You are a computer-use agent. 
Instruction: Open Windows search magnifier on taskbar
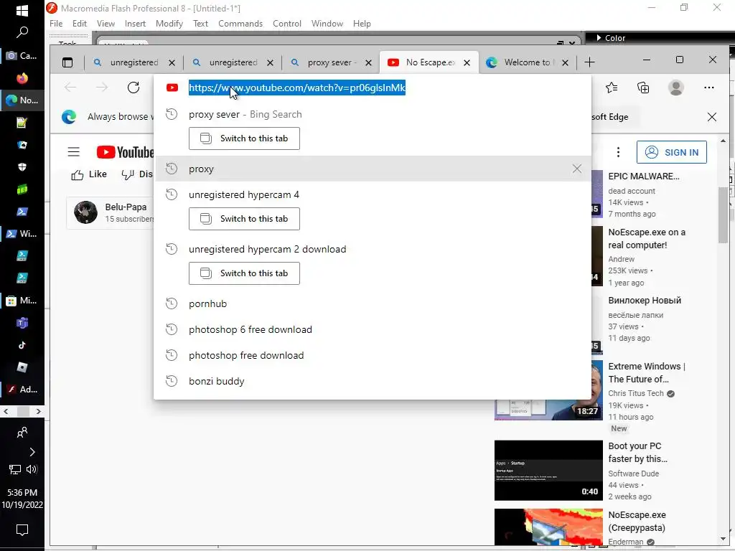[22, 32]
